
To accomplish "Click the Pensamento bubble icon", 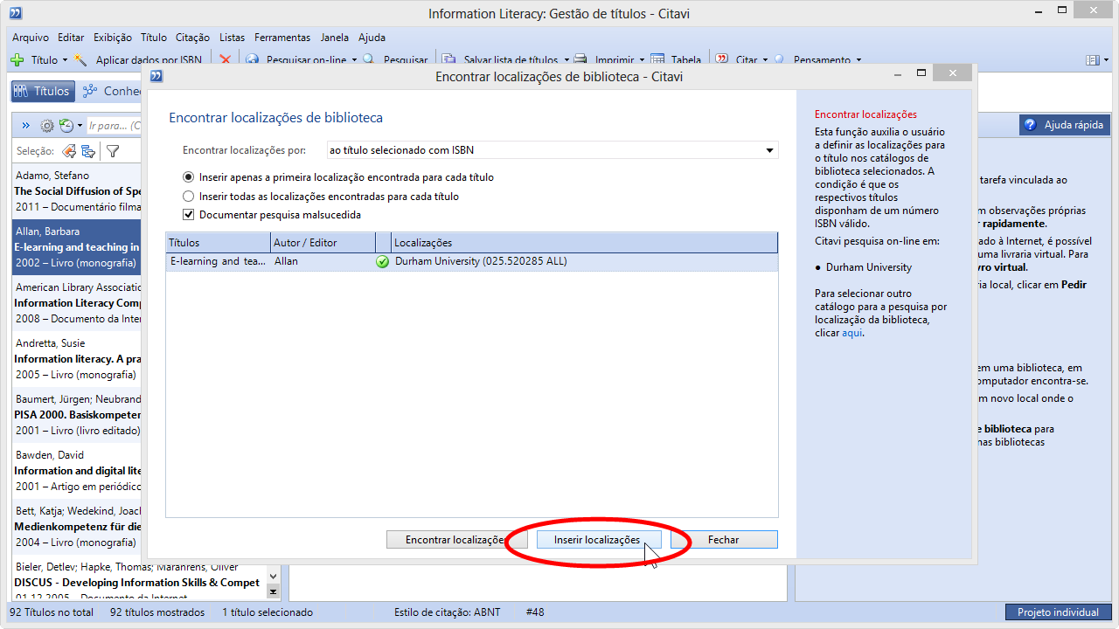I will coord(780,60).
